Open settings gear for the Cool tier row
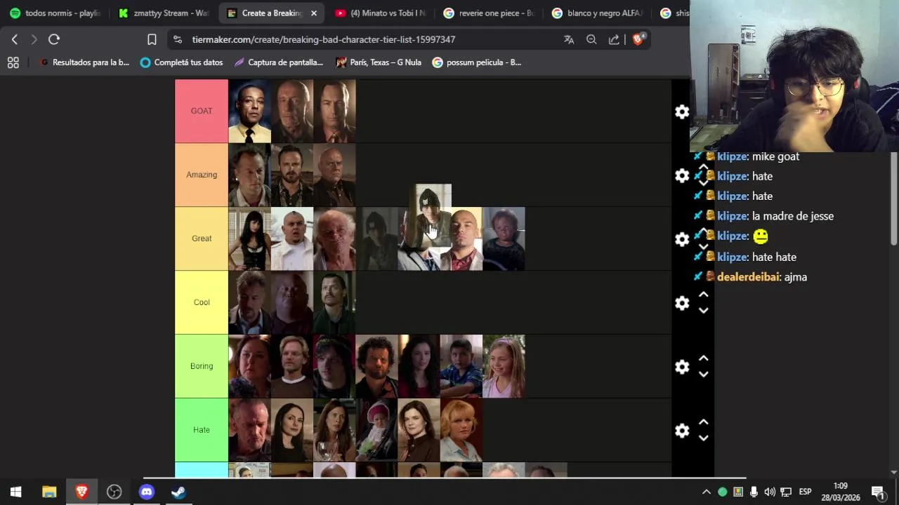Image resolution: width=899 pixels, height=505 pixels. pyautogui.click(x=682, y=303)
